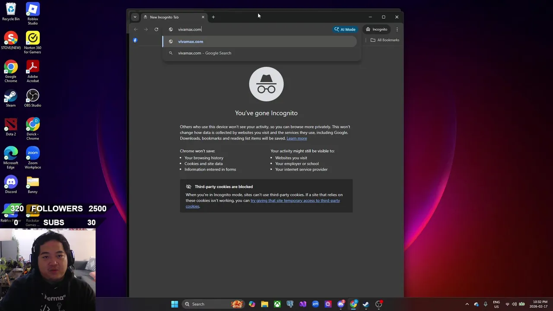Open the Derick - Chrome shortcut
Viewport: 553px width, 311px height.
[32, 129]
